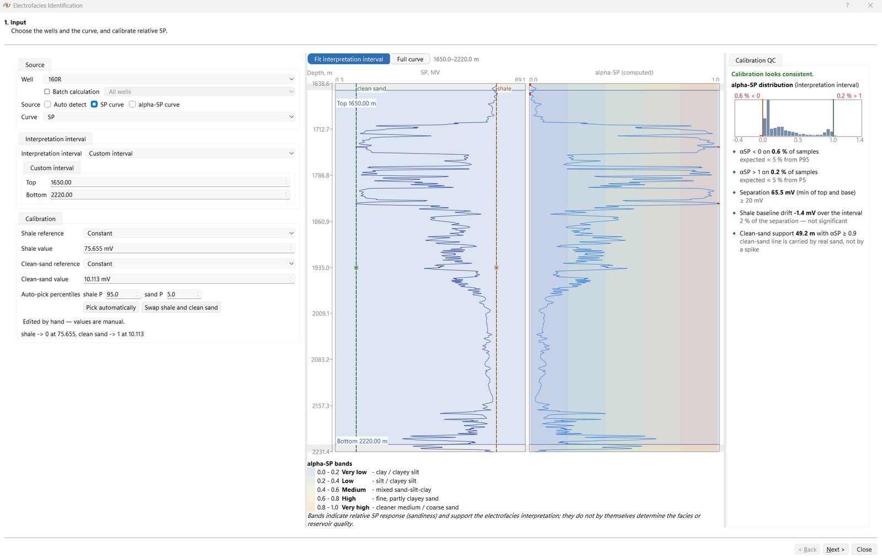Image resolution: width=882 pixels, height=558 pixels.
Task: Select the alpha-SP curve source option
Action: pos(132,105)
